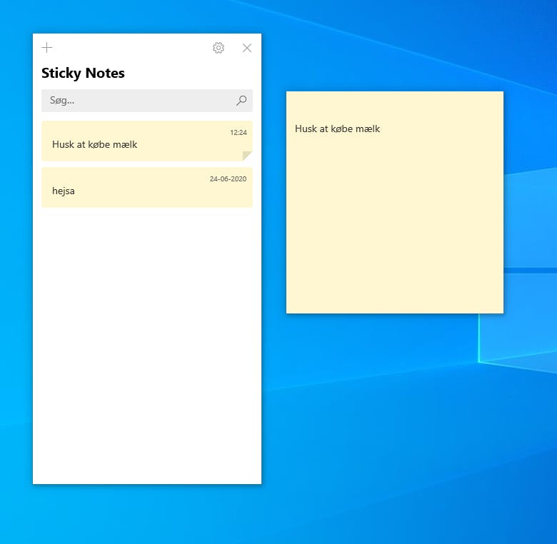Click bottom-right corner of open yellow note
Image resolution: width=557 pixels, height=544 pixels.
[501, 311]
